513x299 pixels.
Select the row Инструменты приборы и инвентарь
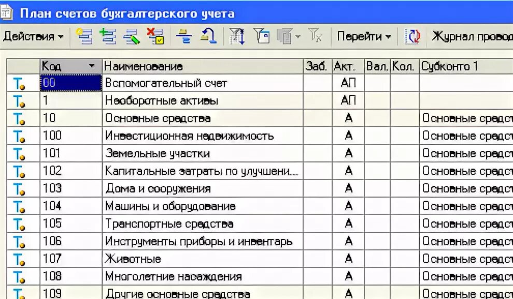coord(260,242)
